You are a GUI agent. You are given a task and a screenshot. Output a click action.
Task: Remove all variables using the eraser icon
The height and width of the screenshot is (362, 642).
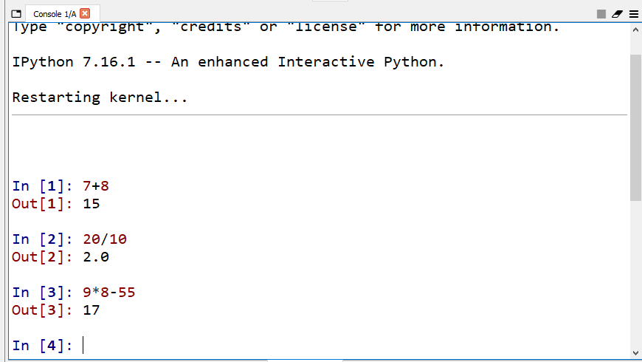(618, 14)
